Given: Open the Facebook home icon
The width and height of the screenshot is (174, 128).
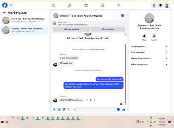Looking at the screenshot, I should click(53, 5).
